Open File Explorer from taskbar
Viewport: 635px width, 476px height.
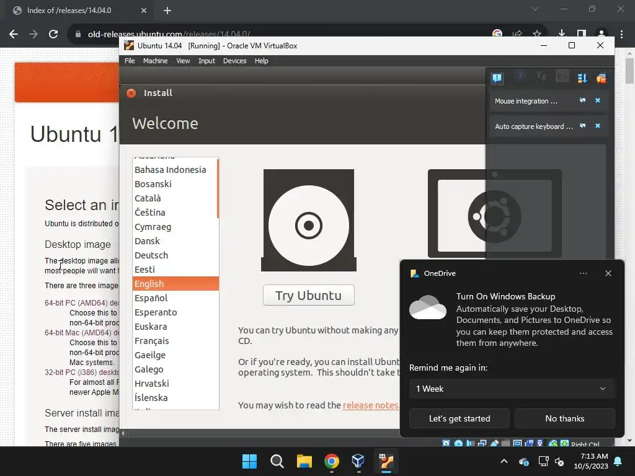304,461
